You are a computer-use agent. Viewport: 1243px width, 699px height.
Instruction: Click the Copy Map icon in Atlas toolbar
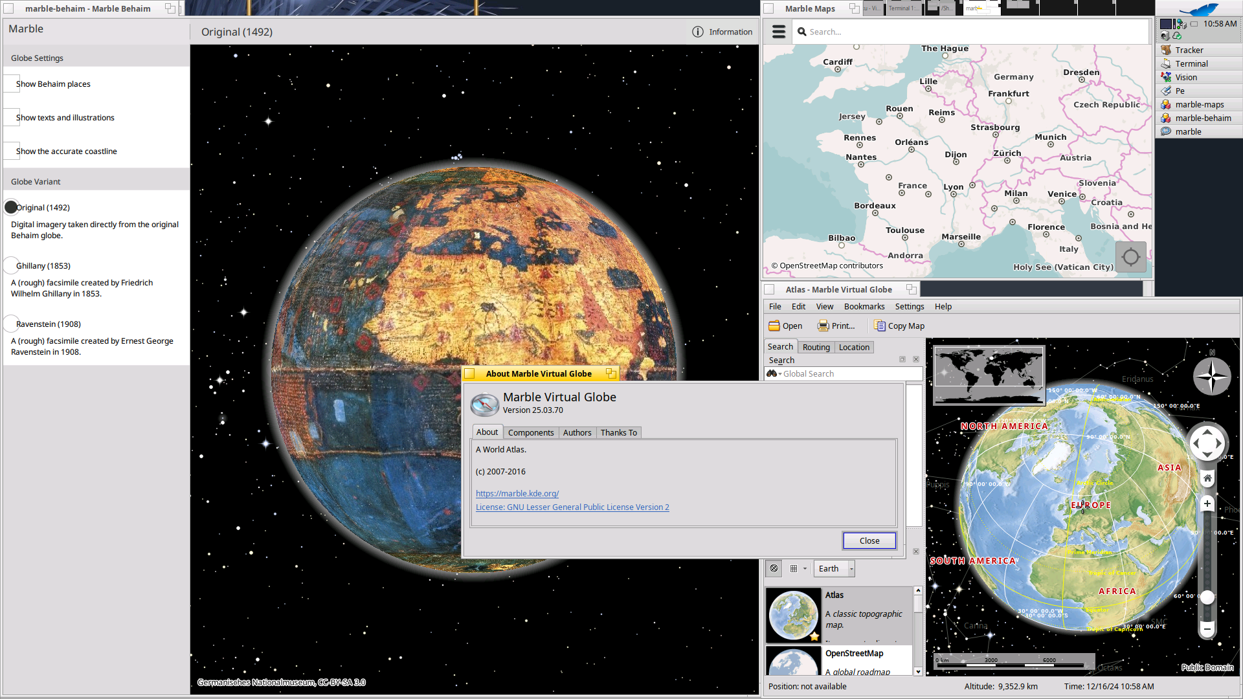click(x=879, y=326)
